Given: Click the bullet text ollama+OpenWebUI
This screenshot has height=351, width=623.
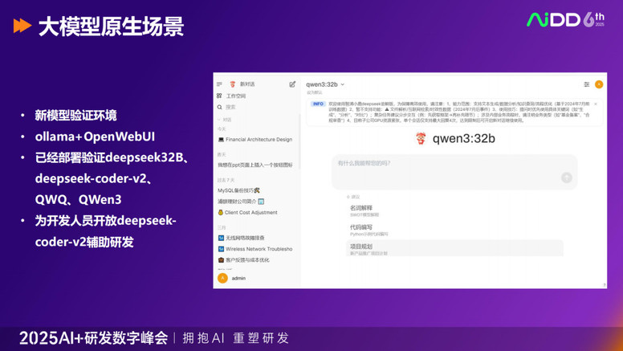Looking at the screenshot, I should [x=95, y=137].
